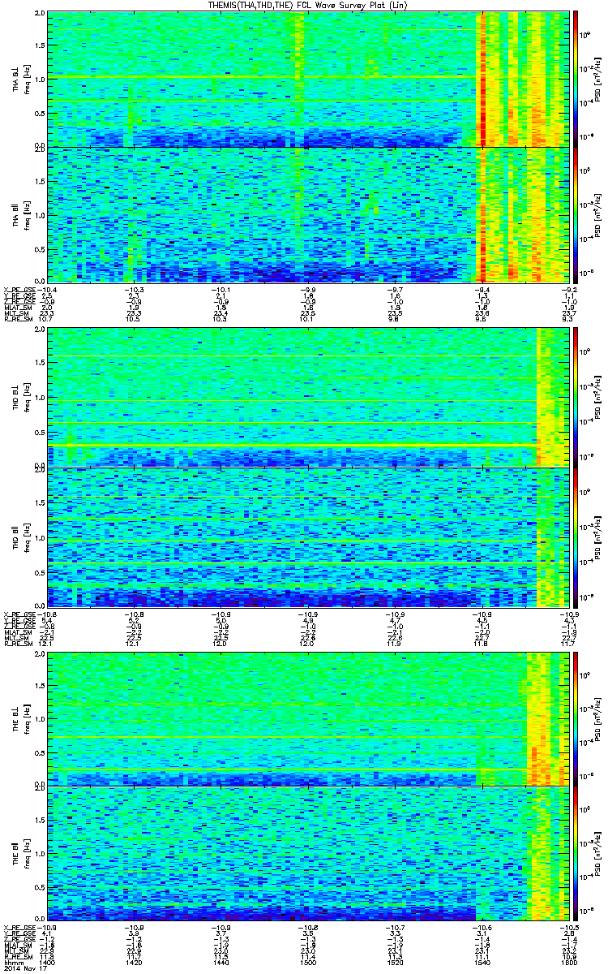Click the 1540 time tick label
Image resolution: width=608 pixels, height=974 pixels.
click(x=481, y=963)
